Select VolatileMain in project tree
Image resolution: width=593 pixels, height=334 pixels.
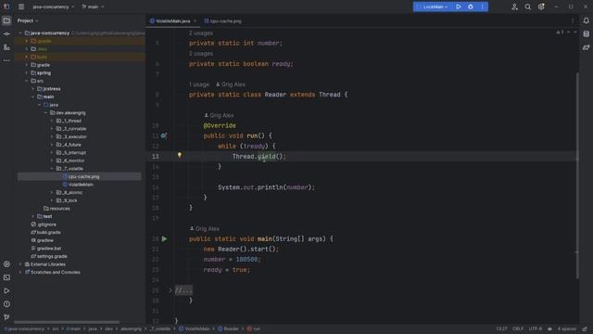click(81, 185)
